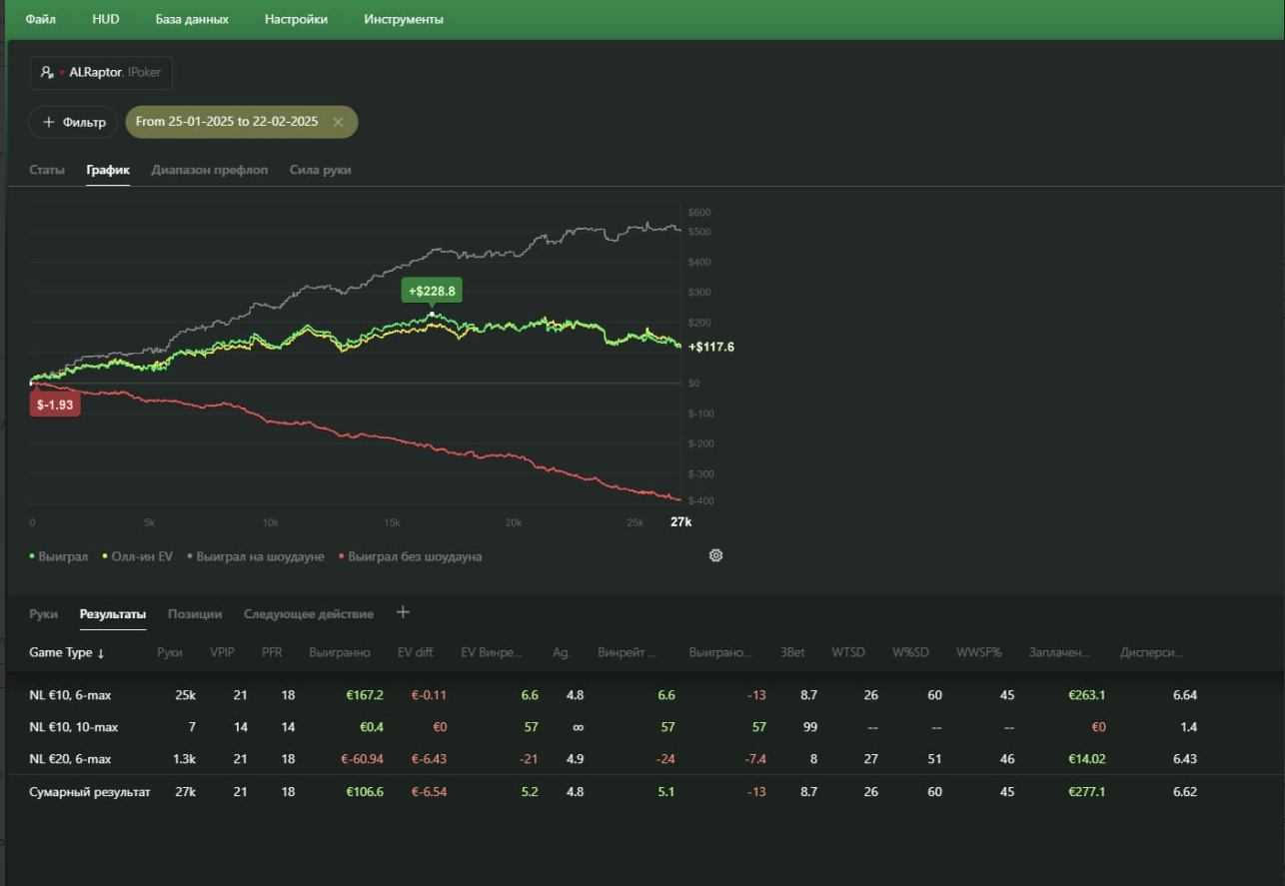Open the chart settings gear icon

coord(715,555)
